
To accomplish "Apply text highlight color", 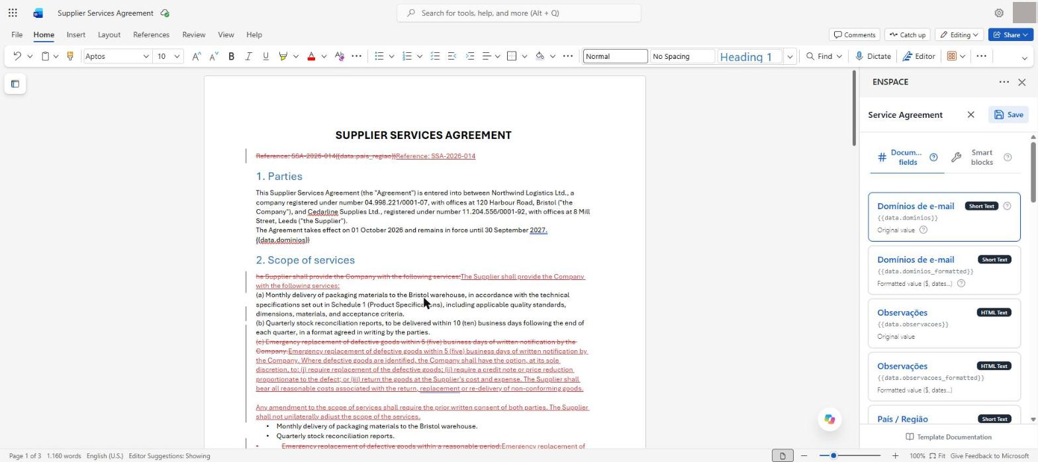I will coord(283,56).
